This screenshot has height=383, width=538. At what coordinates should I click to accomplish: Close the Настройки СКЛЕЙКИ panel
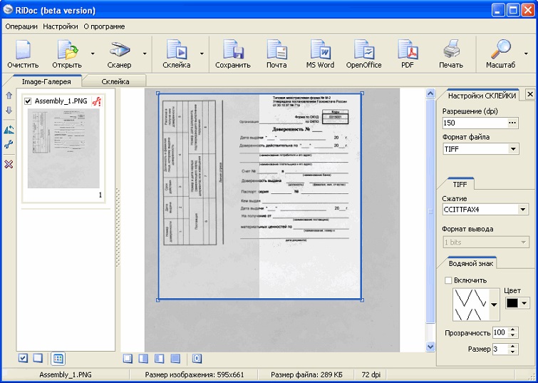click(x=529, y=94)
